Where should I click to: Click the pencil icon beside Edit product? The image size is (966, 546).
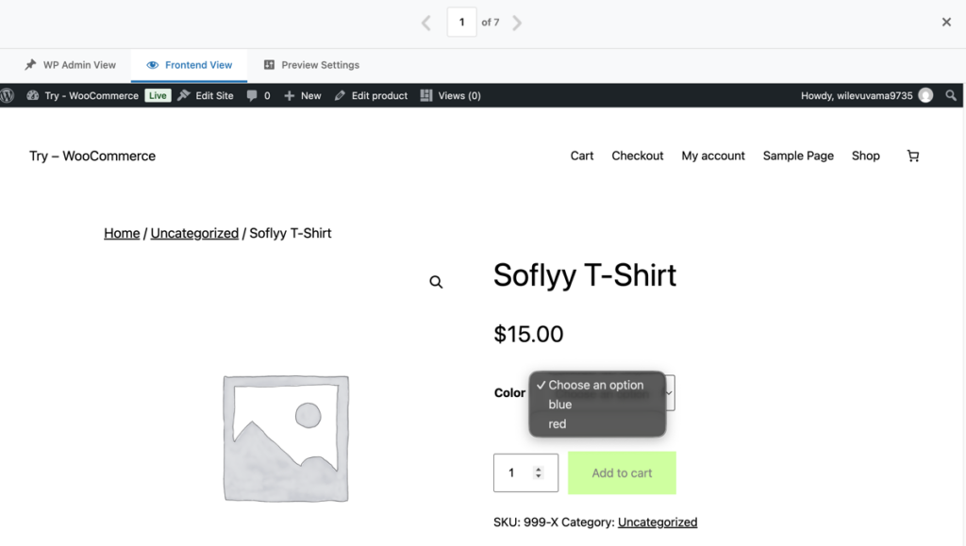(x=340, y=95)
